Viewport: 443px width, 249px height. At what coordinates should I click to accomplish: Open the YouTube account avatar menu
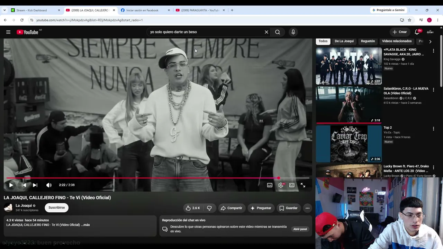430,32
